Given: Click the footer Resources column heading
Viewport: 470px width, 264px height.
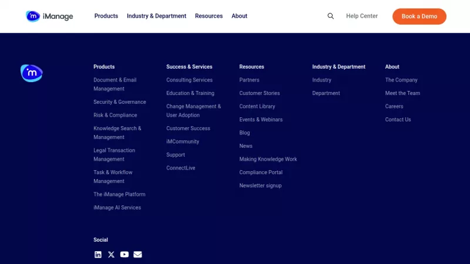Looking at the screenshot, I should [x=251, y=67].
